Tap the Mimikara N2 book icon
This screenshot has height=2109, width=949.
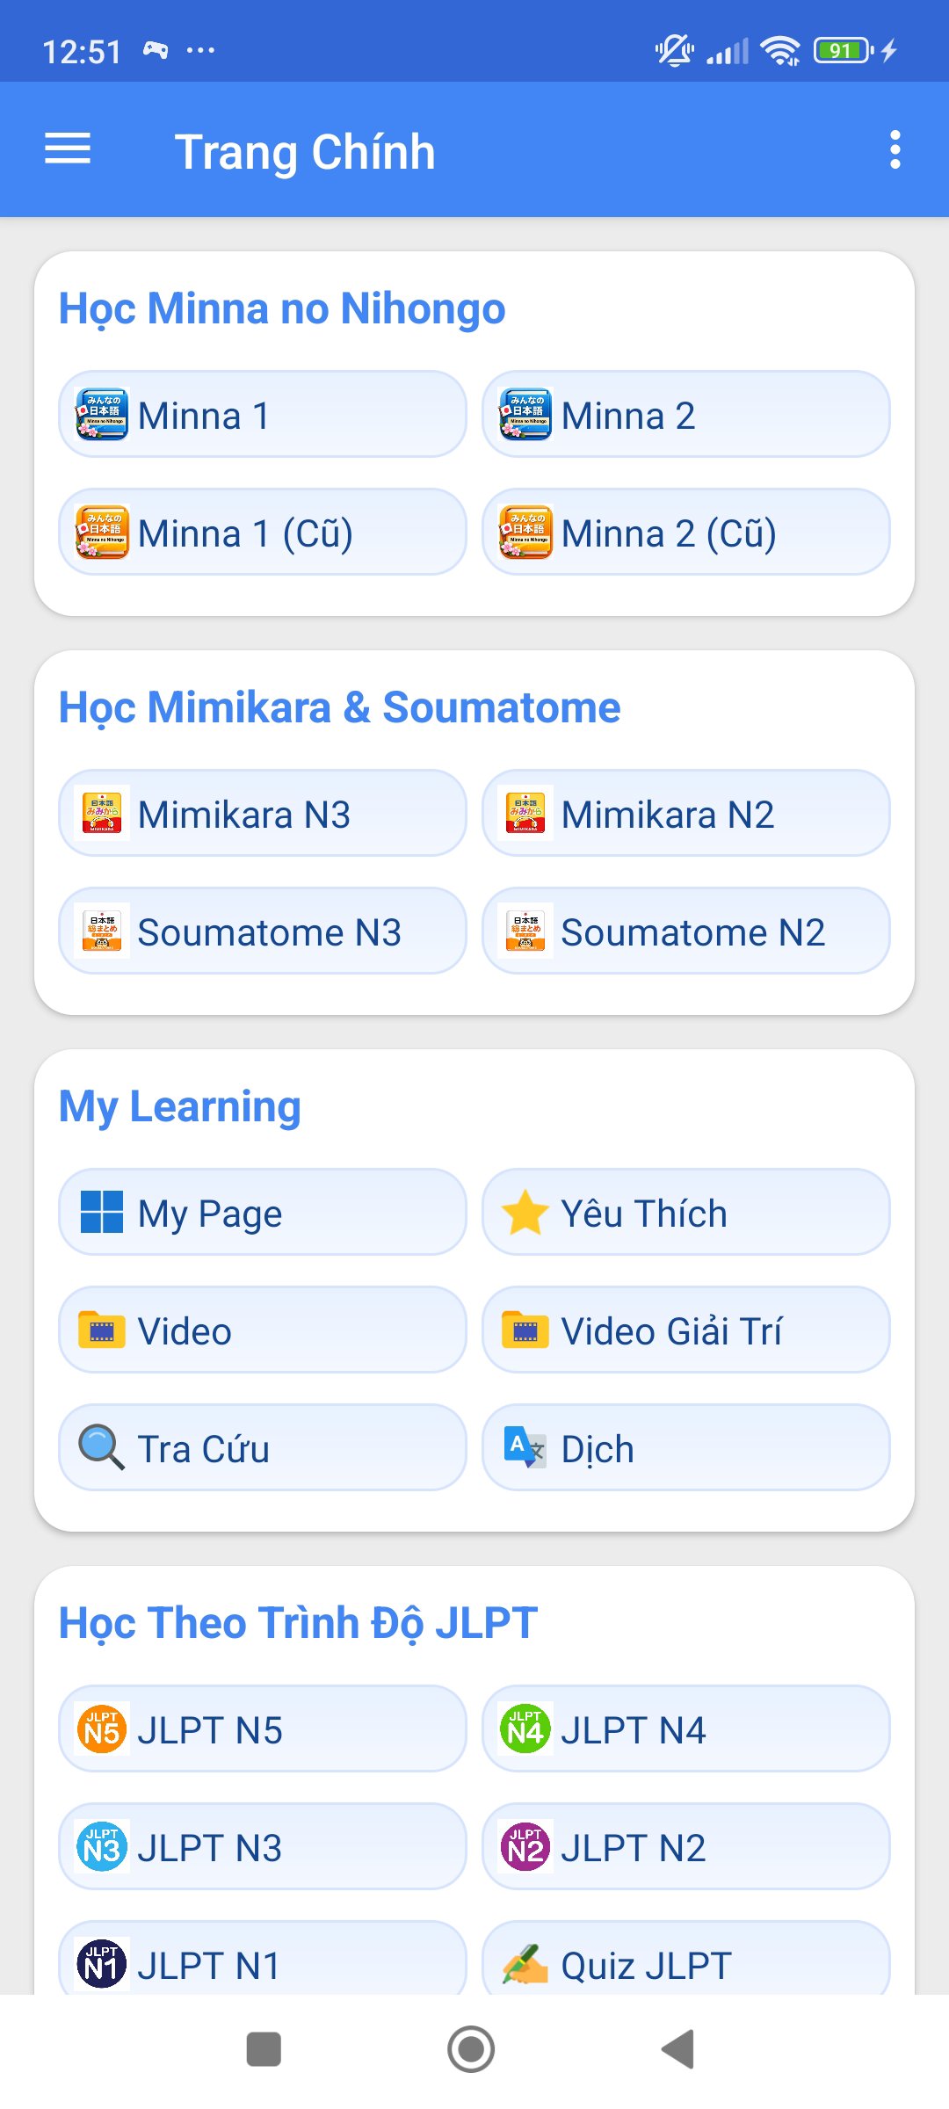point(525,814)
